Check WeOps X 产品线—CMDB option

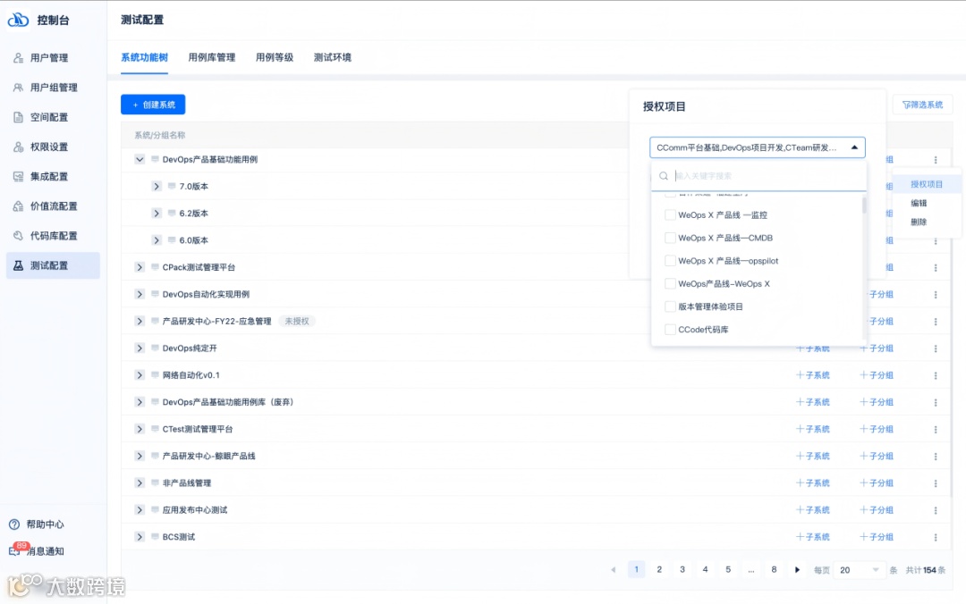(x=670, y=238)
